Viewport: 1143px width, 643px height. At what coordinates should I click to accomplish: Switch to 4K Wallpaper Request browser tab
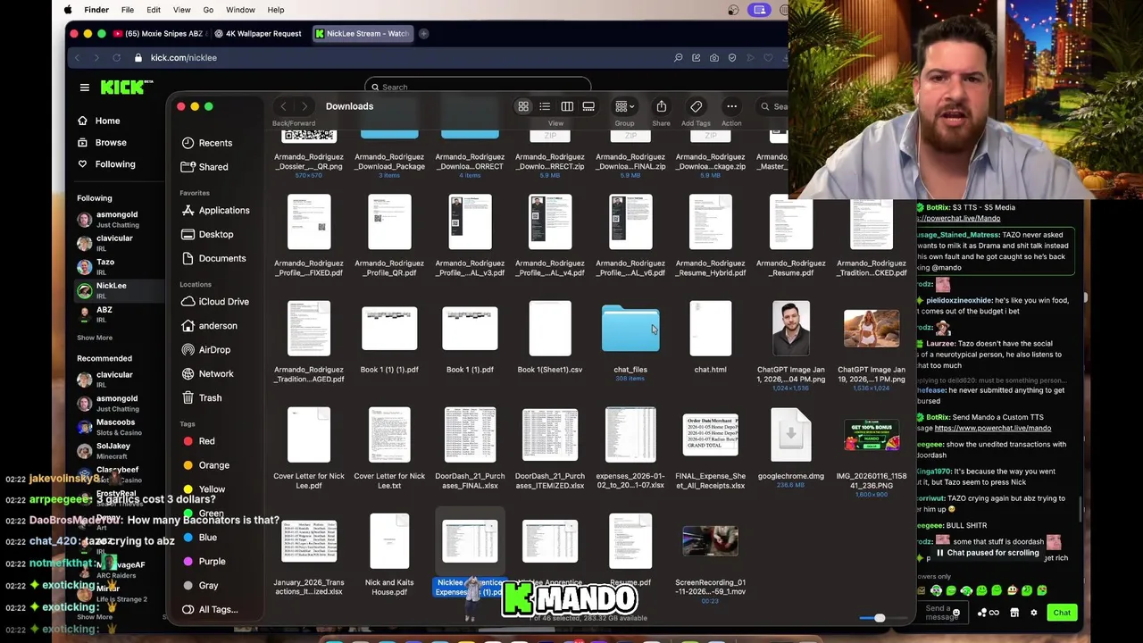point(258,34)
